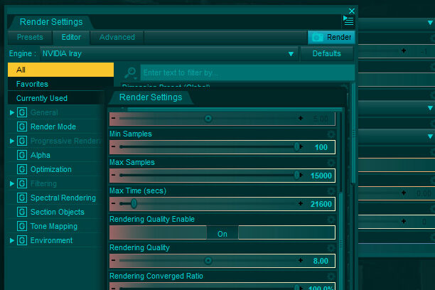Switch to the Presets tab

30,37
